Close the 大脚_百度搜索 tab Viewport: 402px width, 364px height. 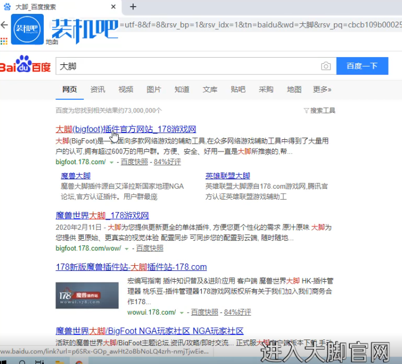pyautogui.click(x=113, y=7)
